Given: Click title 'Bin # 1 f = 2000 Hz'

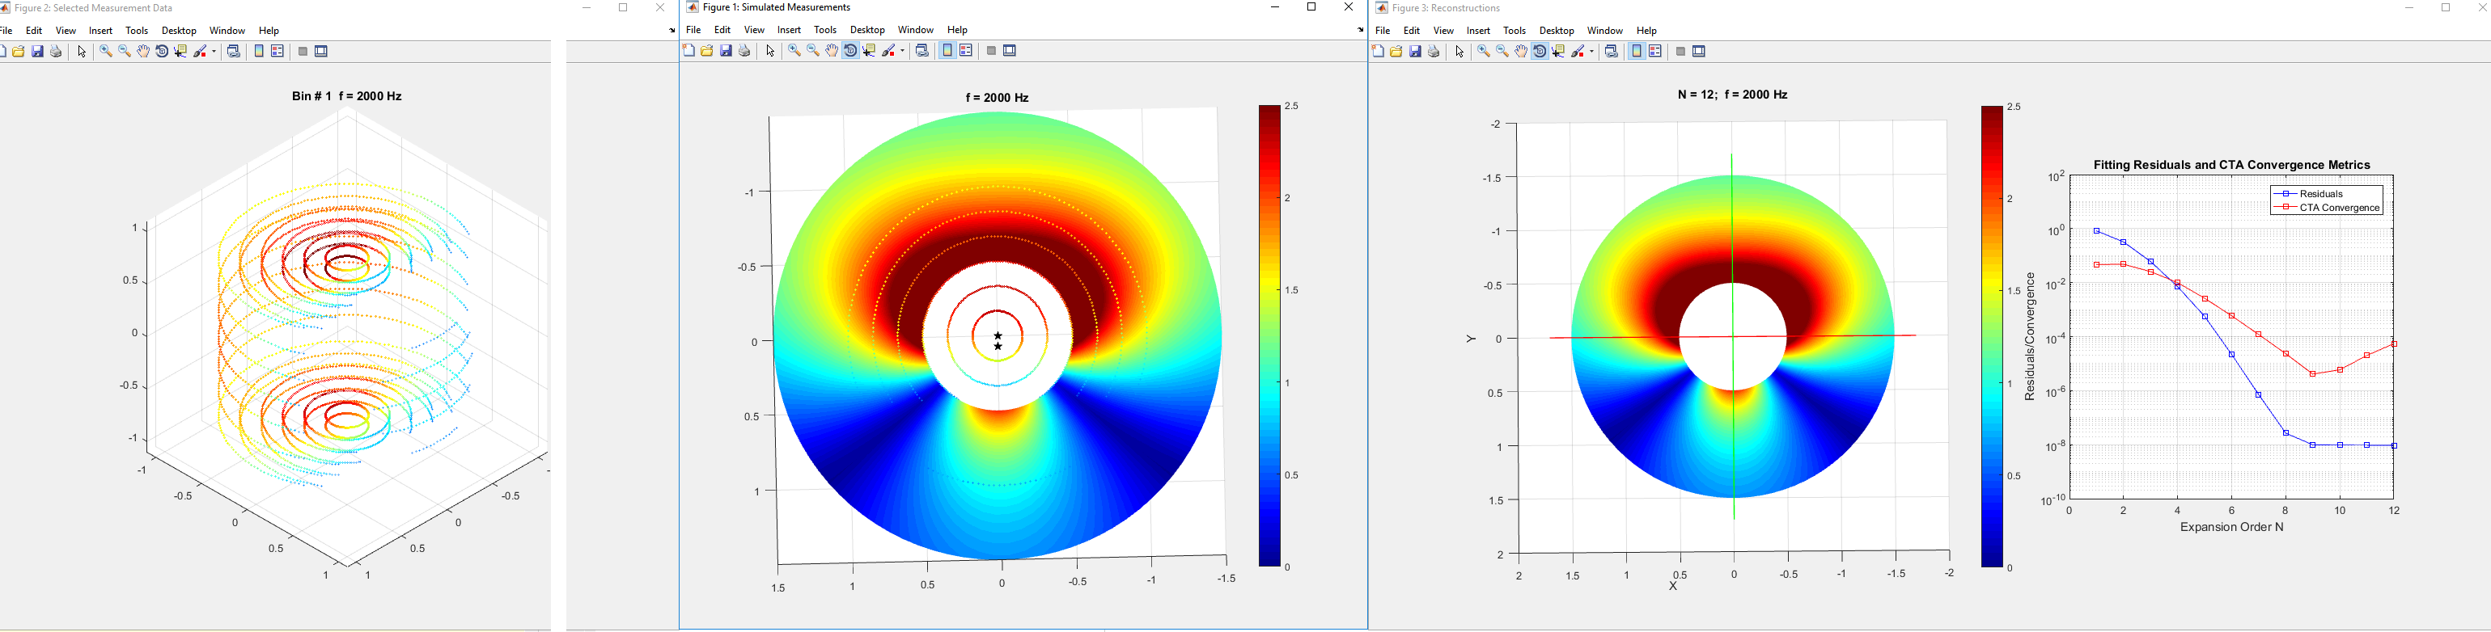Looking at the screenshot, I should (347, 95).
